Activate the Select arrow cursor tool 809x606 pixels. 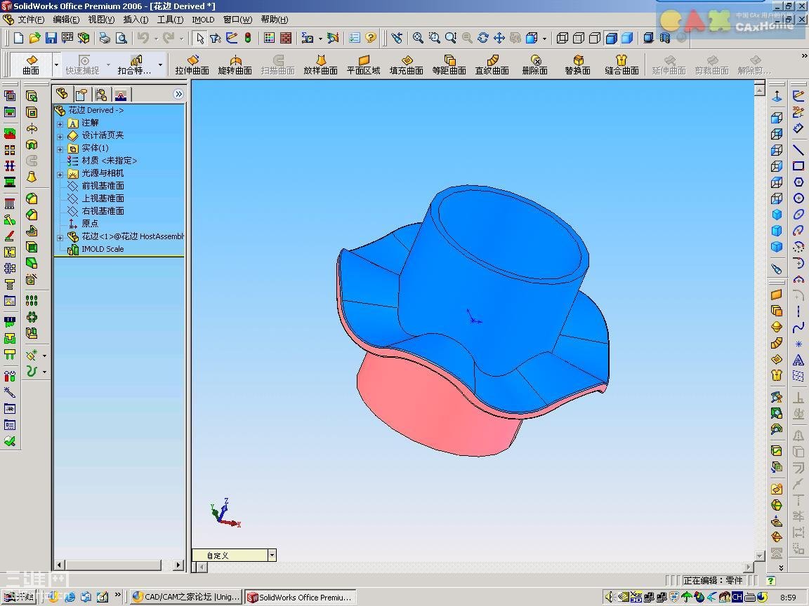199,38
